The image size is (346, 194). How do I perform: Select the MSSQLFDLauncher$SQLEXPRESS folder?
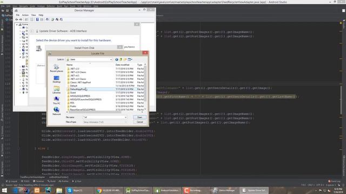[x=84, y=99]
